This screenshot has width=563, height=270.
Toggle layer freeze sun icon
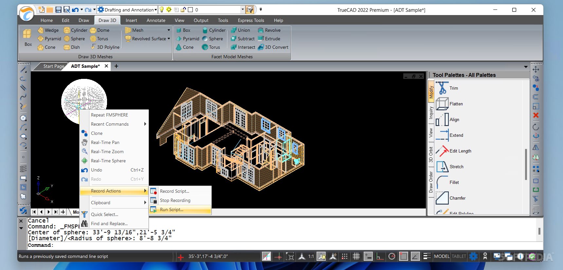coord(169,9)
